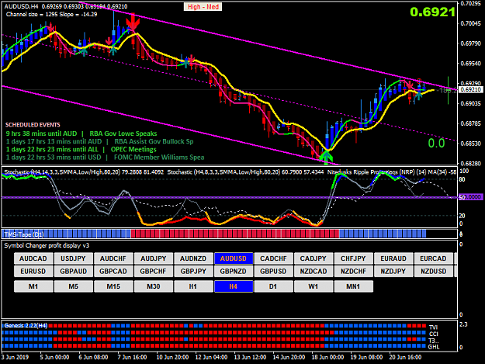
Task: Click the highlighted AUDUSD button
Action: pyautogui.click(x=234, y=258)
